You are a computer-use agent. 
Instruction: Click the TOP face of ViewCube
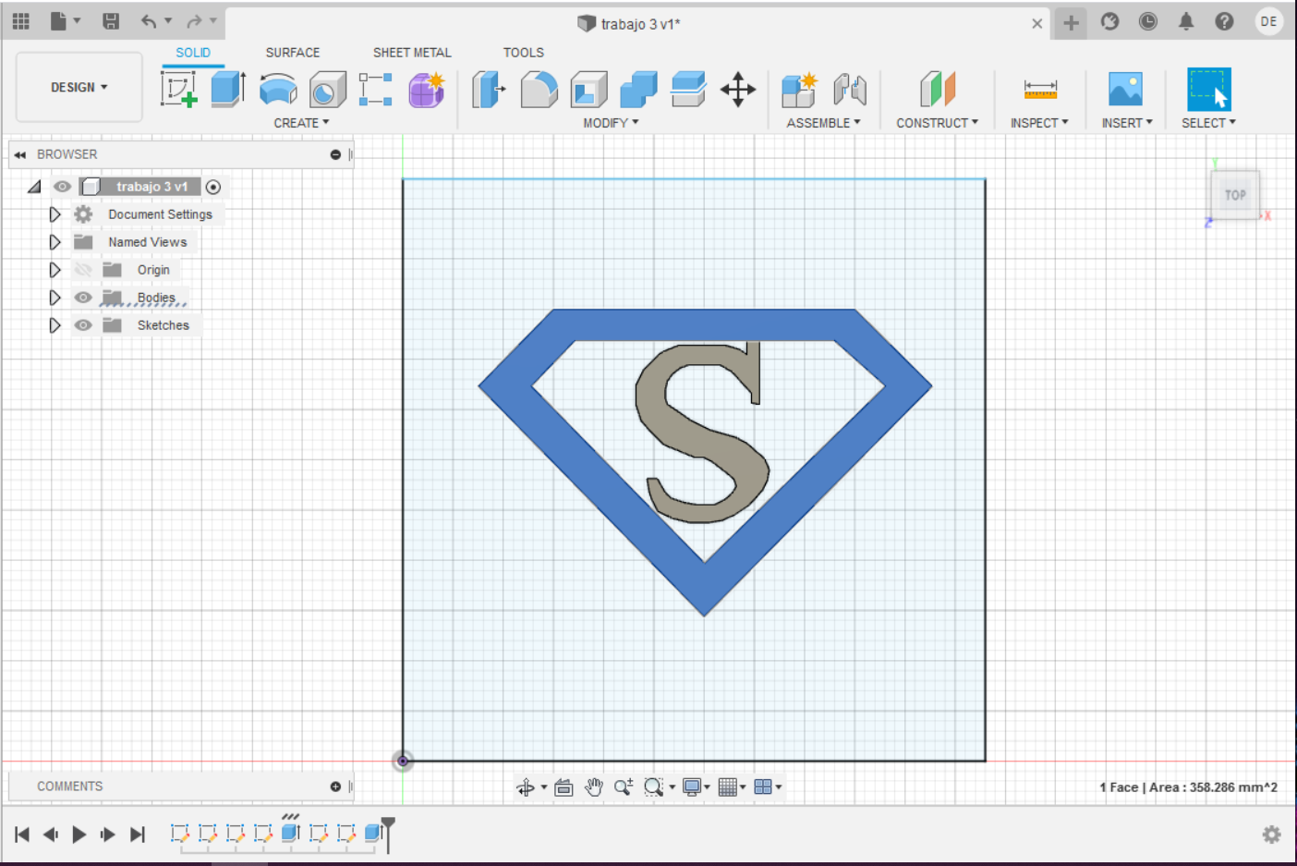(1235, 195)
